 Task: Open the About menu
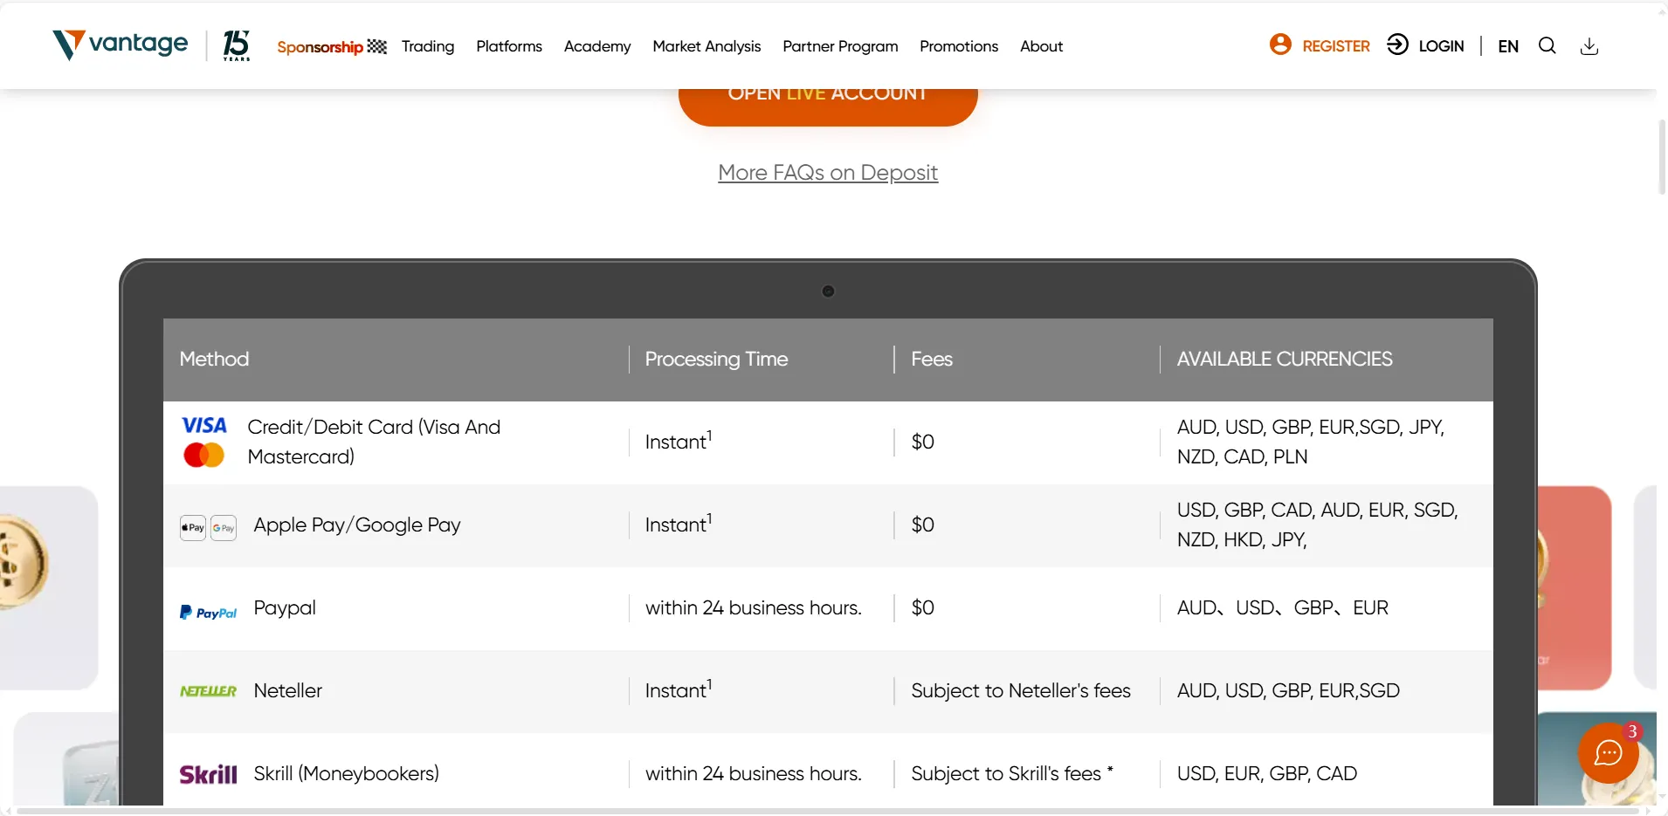[x=1041, y=46]
